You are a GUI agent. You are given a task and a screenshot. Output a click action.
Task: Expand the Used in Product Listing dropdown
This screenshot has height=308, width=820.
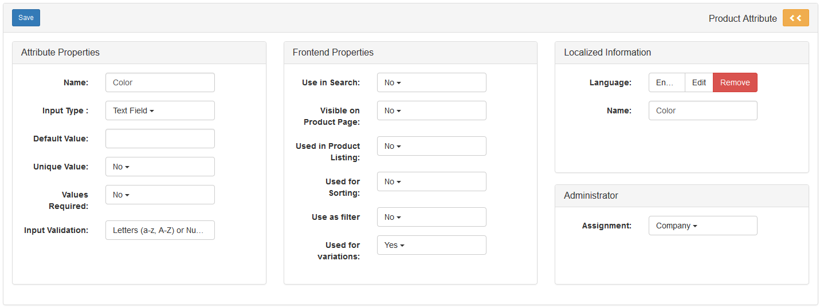click(431, 146)
